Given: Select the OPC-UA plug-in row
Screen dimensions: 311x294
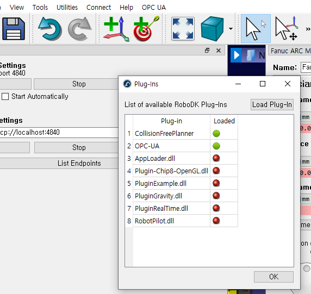Looking at the screenshot, I should click(x=171, y=146).
